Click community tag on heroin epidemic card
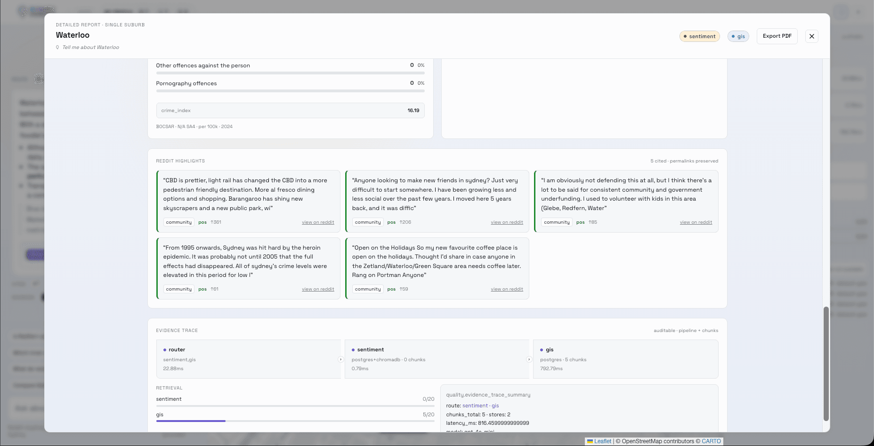Image resolution: width=874 pixels, height=446 pixels. click(x=179, y=289)
